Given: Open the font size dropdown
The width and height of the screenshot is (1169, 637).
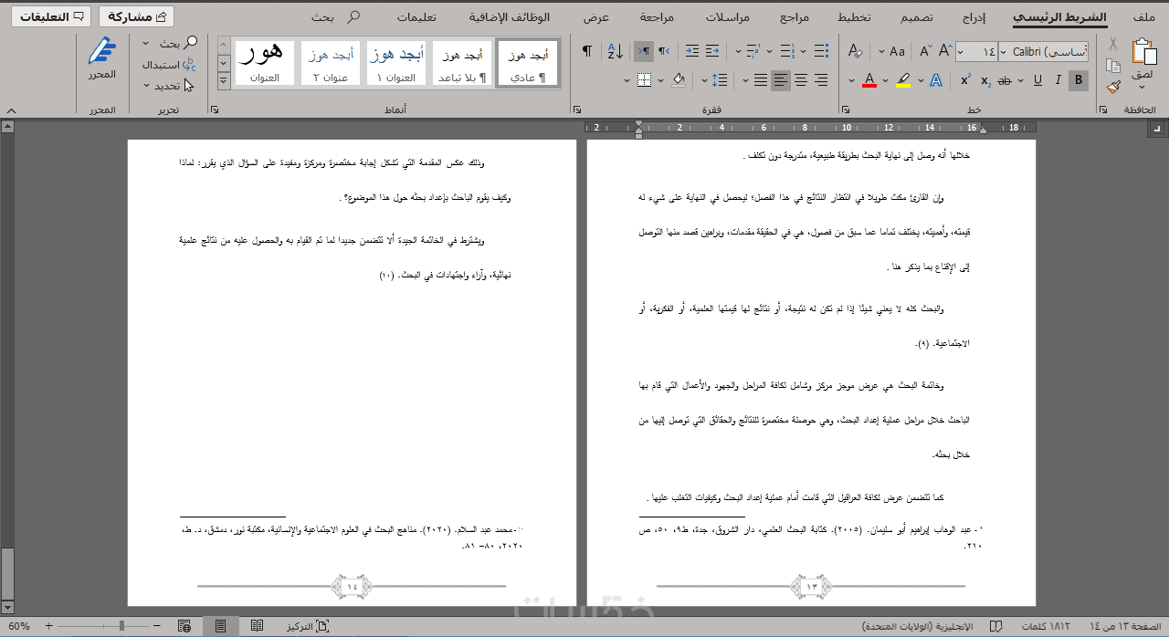Looking at the screenshot, I should pyautogui.click(x=961, y=52).
